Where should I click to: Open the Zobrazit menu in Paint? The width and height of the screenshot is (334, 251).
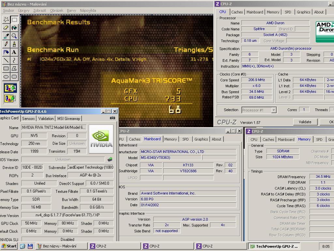pyautogui.click(x=39, y=10)
